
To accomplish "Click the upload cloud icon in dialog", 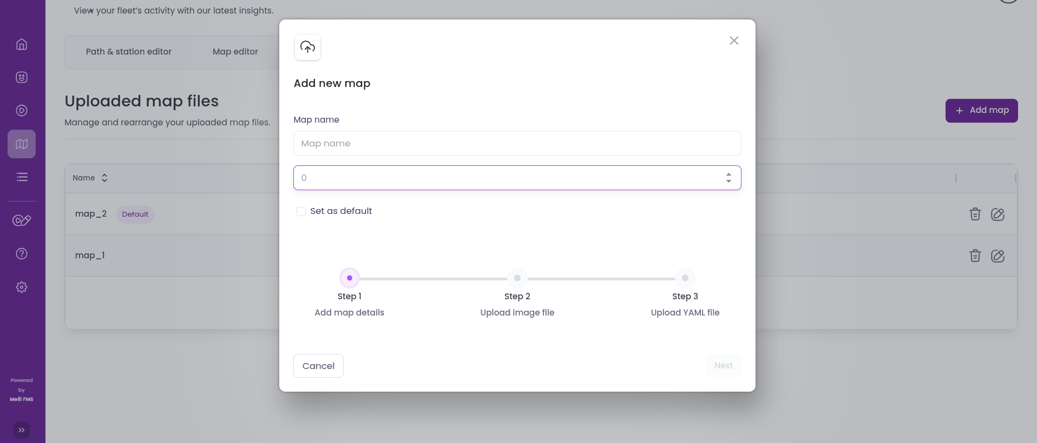I will tap(307, 48).
